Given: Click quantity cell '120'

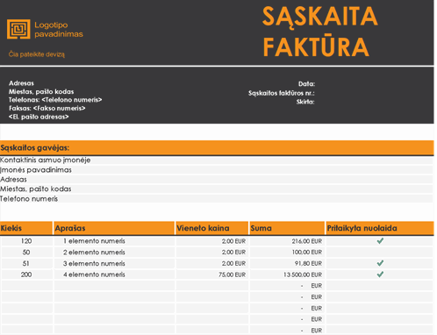Looking at the screenshot, I should point(27,241).
